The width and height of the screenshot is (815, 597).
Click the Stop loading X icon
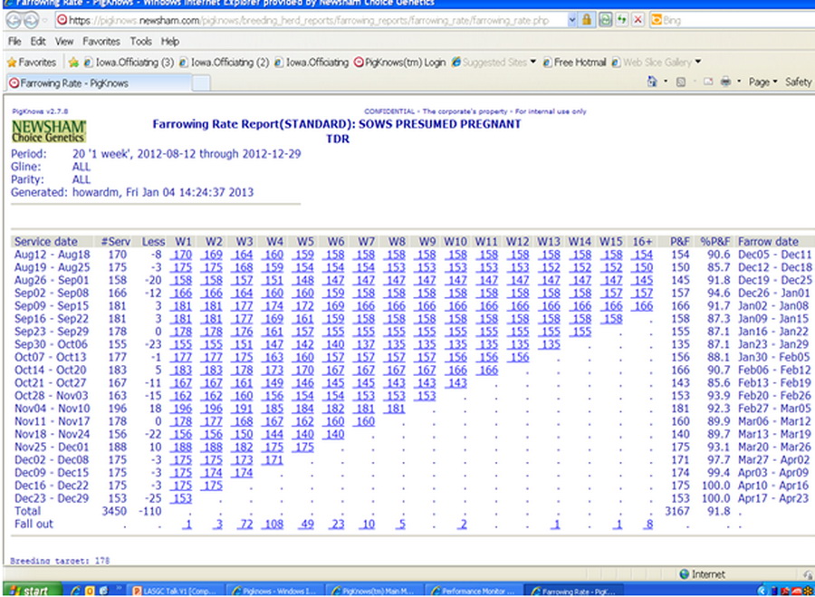[x=638, y=19]
